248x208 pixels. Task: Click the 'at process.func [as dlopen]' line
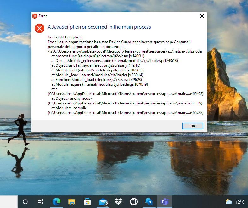coord(98,56)
